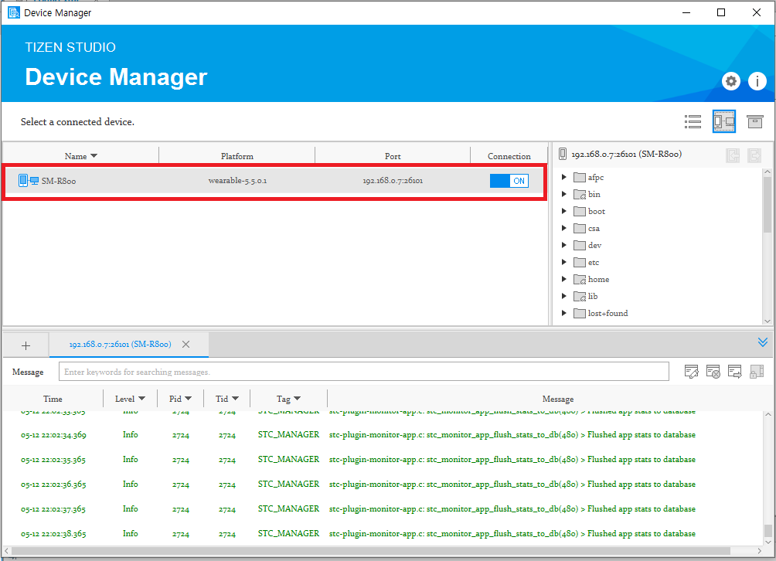Click the afpc folder icon

click(580, 177)
